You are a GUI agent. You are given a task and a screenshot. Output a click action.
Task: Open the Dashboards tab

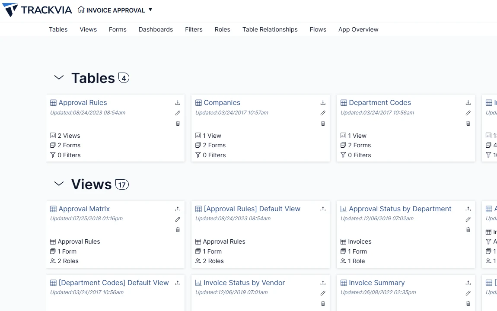[156, 29]
